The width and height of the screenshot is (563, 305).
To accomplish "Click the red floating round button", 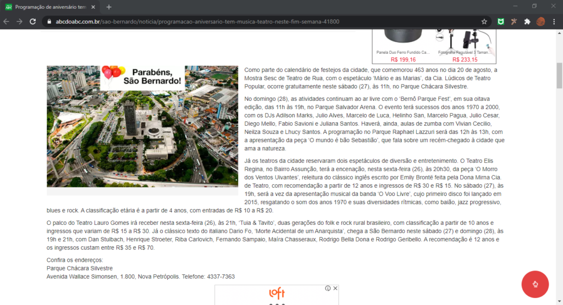I will (535, 284).
